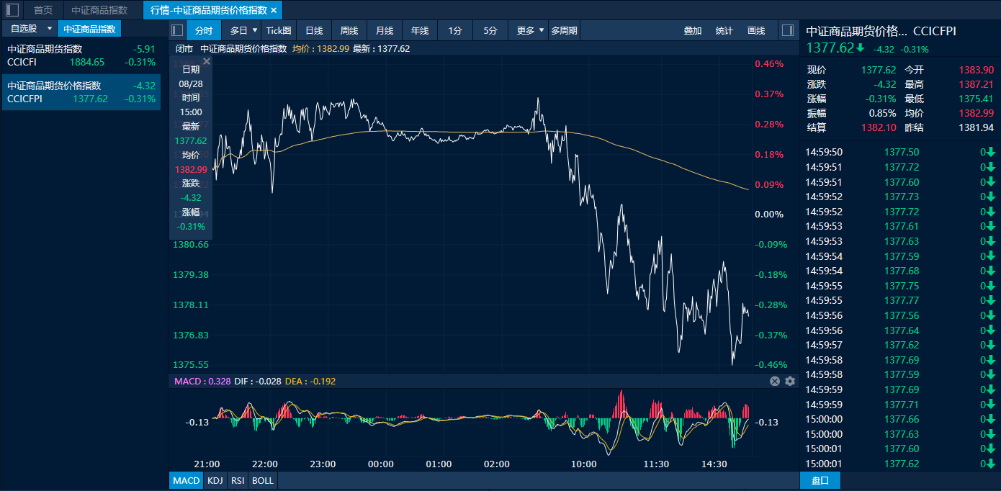Open the 多日 multi-day dropdown
Viewport: 1001px width, 491px height.
(254, 30)
